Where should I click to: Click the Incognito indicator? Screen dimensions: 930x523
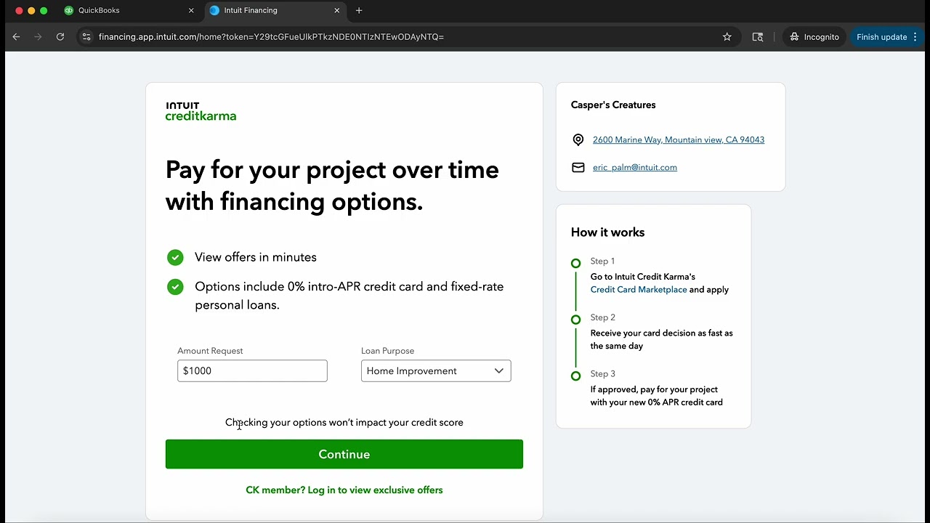814,37
